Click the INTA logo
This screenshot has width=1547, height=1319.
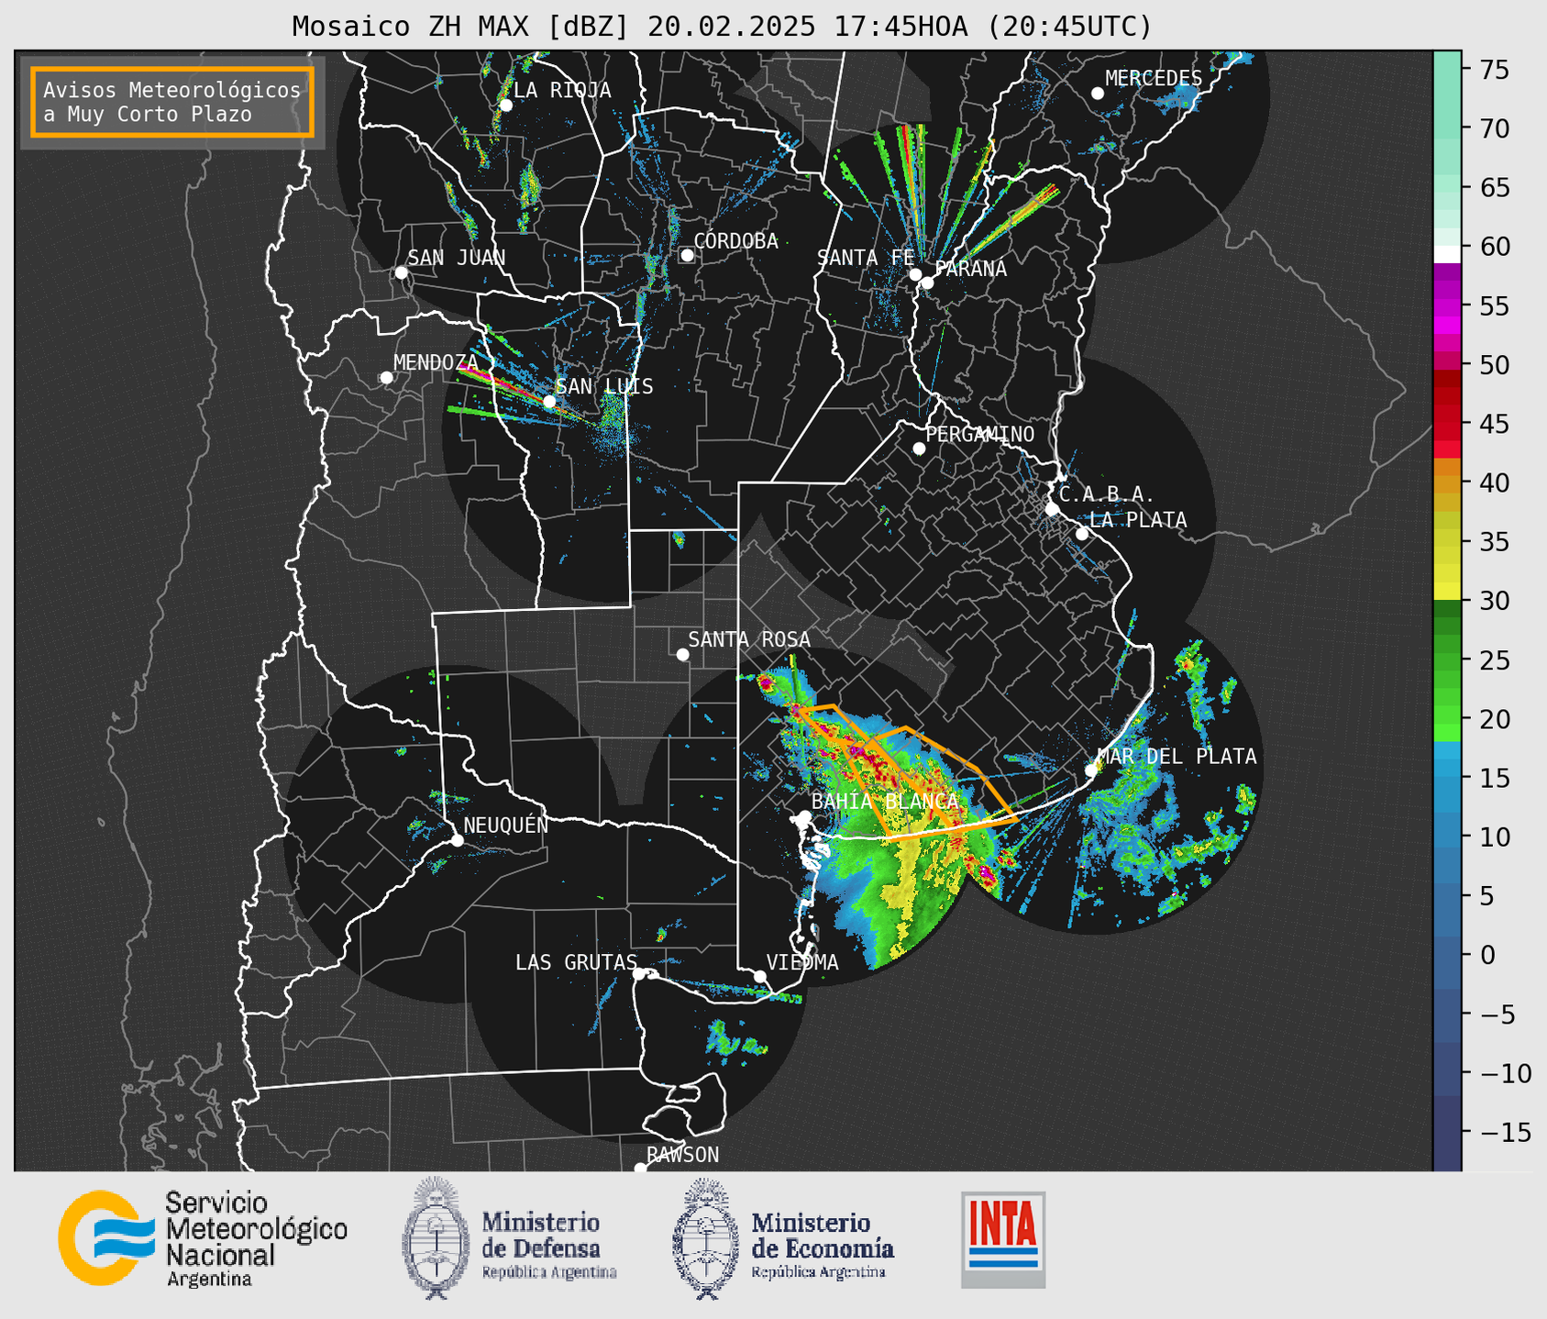[x=1003, y=1239]
